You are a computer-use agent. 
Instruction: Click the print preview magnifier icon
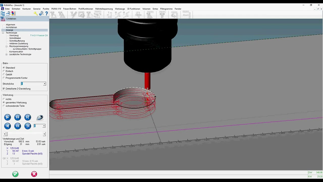tap(8, 14)
